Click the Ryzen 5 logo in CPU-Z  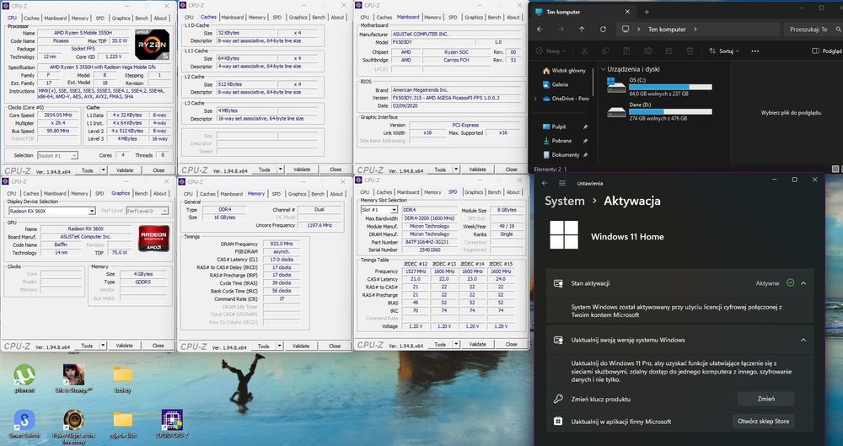tap(152, 44)
